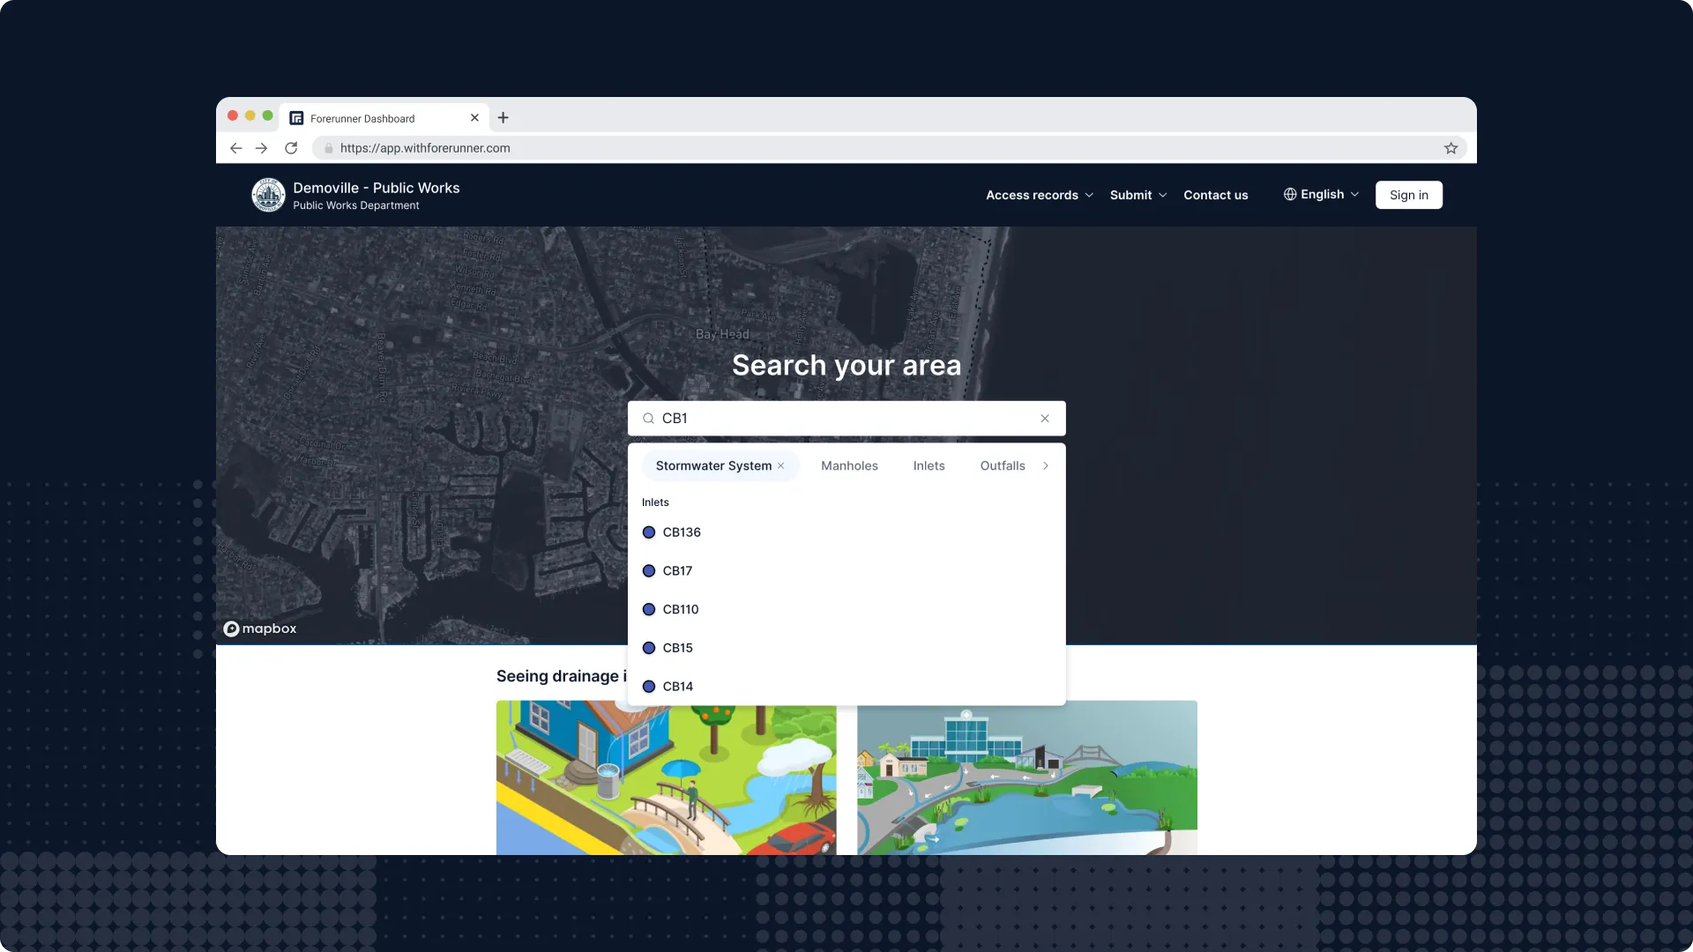Open a new browser tab

click(x=503, y=118)
